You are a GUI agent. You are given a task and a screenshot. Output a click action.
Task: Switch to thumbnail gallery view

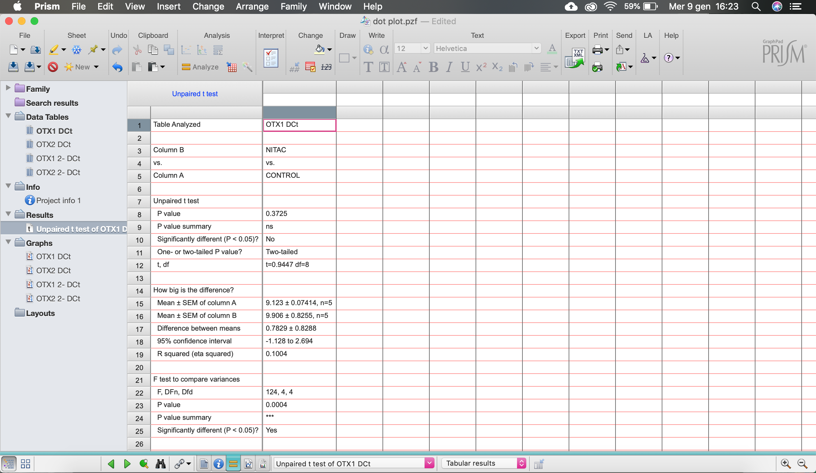click(25, 464)
